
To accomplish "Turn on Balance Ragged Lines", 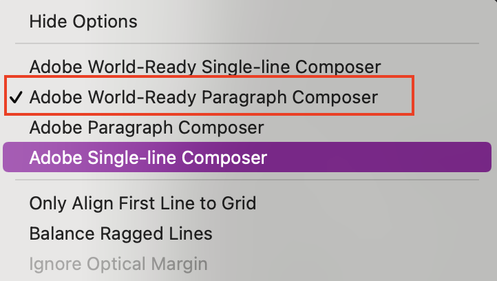I will (120, 233).
